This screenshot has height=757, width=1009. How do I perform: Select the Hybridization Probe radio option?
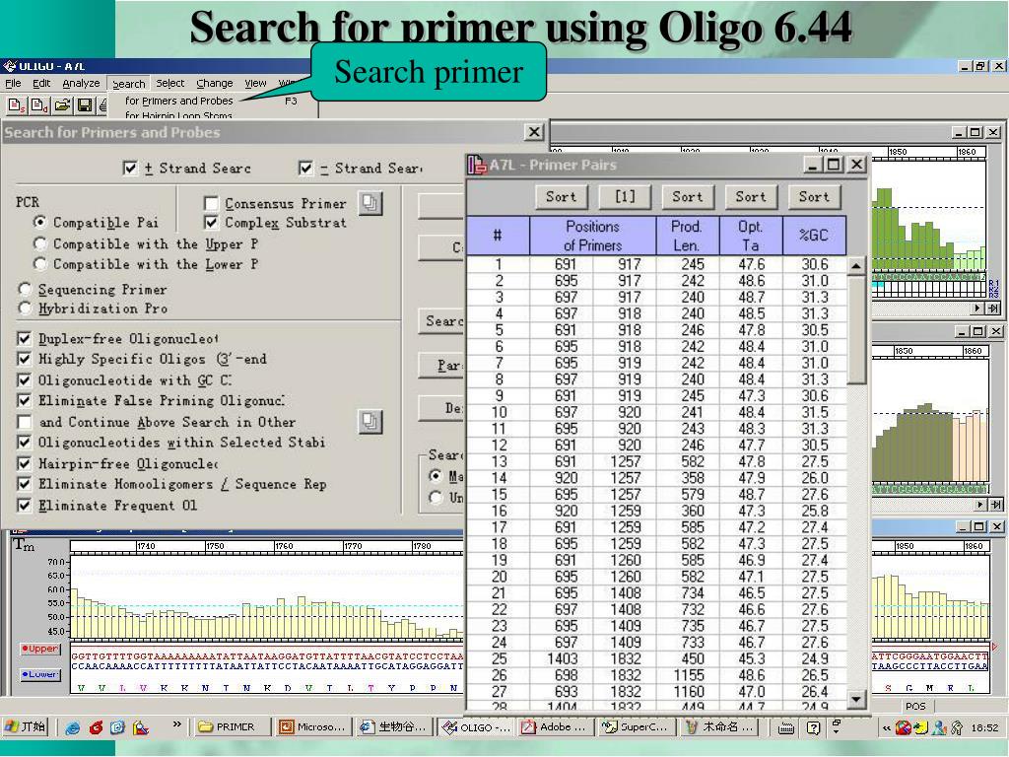(x=25, y=309)
